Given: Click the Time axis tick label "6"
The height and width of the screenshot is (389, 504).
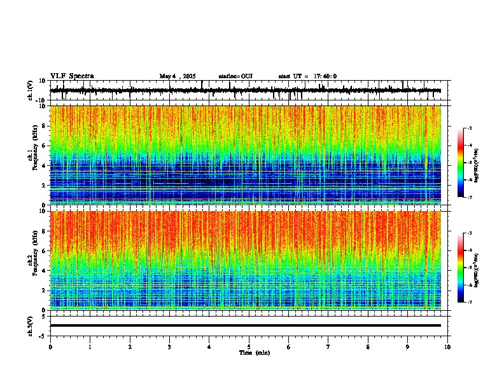Looking at the screenshot, I should coord(288,347).
